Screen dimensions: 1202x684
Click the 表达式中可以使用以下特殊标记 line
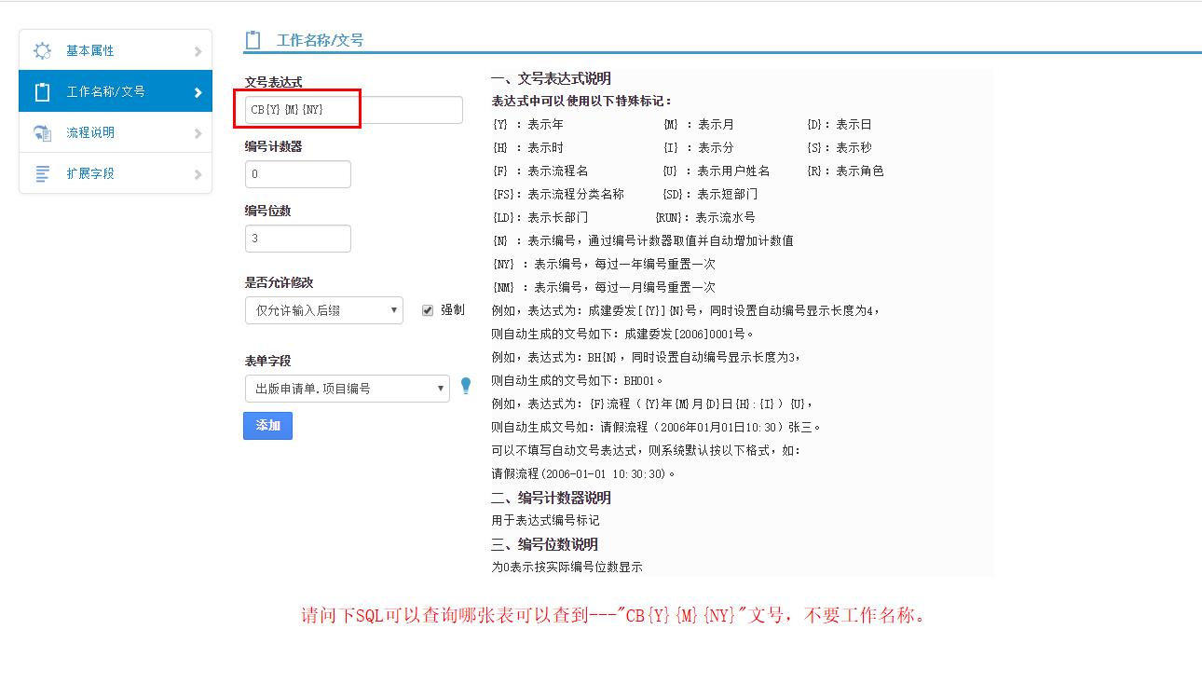(582, 101)
